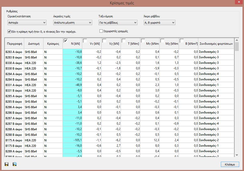Select the row B330 B άκρο

119,68
